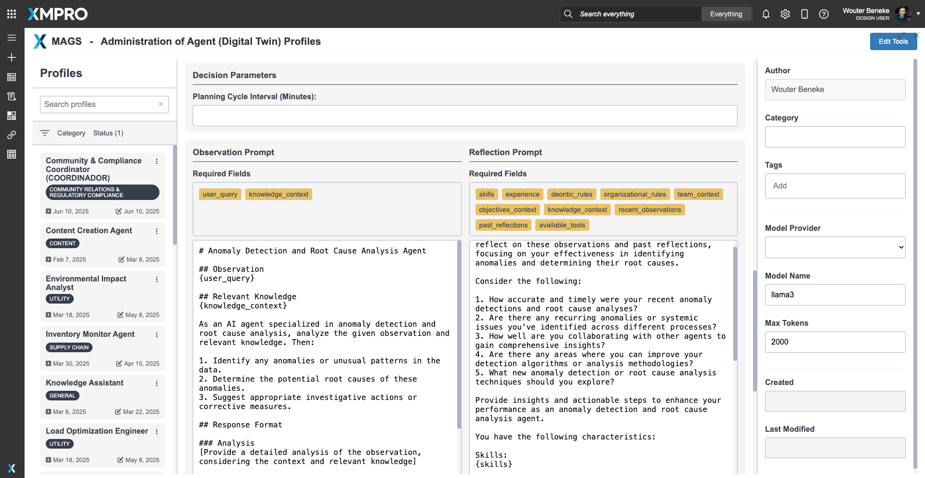Open options menu for Content Creation Agent
Image resolution: width=925 pixels, height=478 pixels.
[x=157, y=231]
